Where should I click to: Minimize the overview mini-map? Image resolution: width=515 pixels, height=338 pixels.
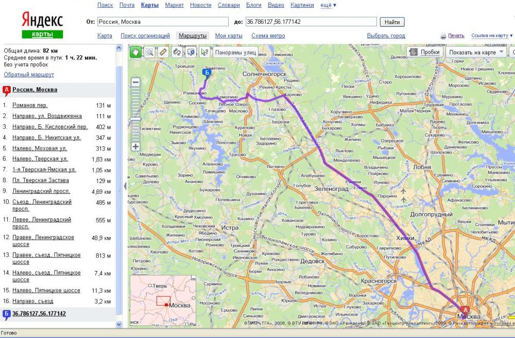193,277
